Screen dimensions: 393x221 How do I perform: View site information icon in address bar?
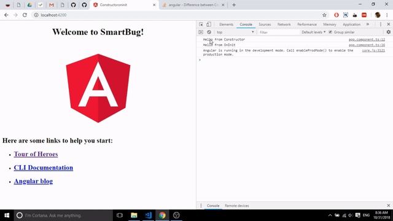(x=36, y=15)
